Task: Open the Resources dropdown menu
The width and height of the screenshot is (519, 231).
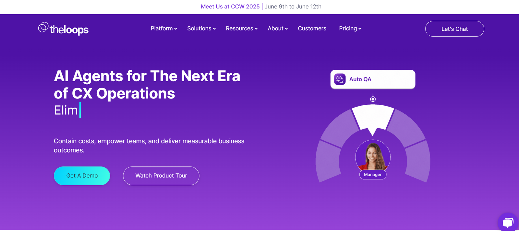Action: [242, 29]
